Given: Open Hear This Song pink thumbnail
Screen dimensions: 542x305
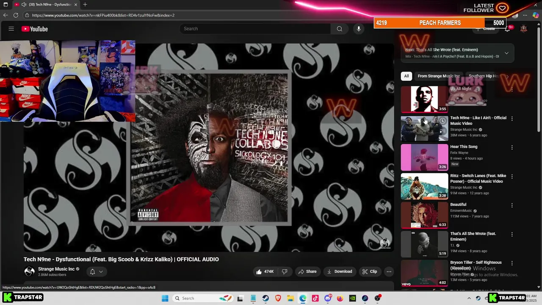Looking at the screenshot, I should 424,157.
